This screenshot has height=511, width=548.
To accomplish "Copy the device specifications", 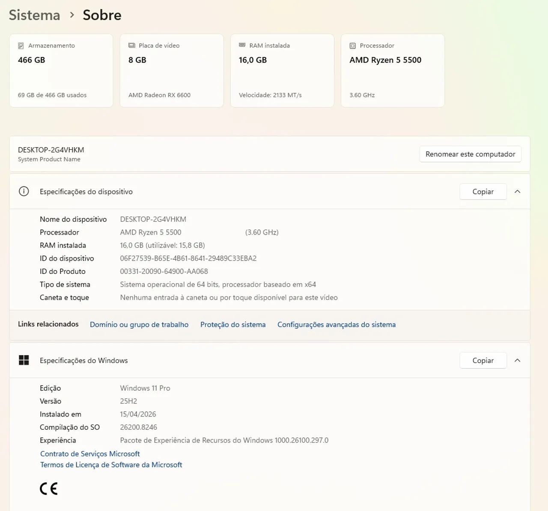I will pos(483,192).
